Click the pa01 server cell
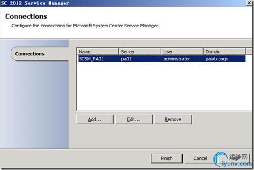254x170 pixels. coord(127,59)
